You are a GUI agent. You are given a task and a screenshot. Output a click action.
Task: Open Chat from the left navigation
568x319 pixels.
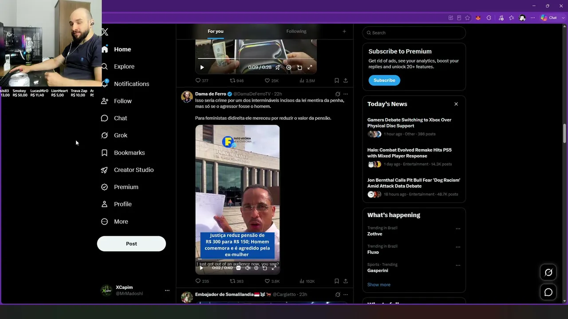114,118
